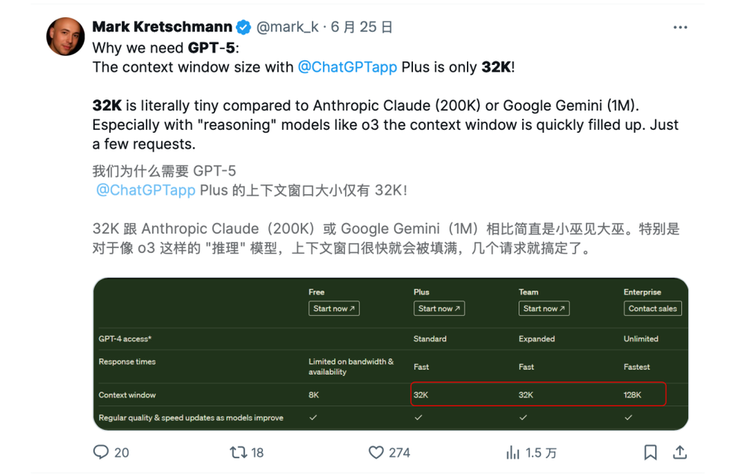This screenshot has width=747, height=474.
Task: Click Start now under Team plan
Action: pyautogui.click(x=544, y=308)
